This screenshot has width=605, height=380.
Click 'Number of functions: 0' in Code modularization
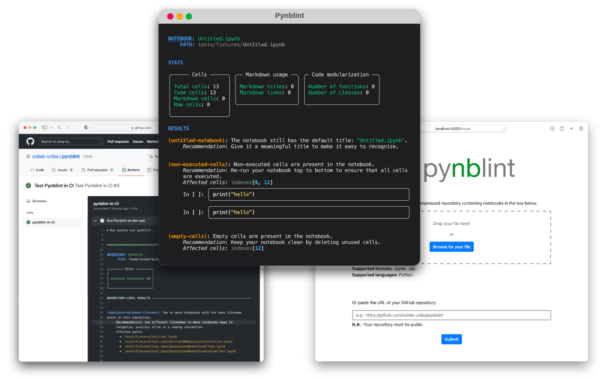coord(341,87)
